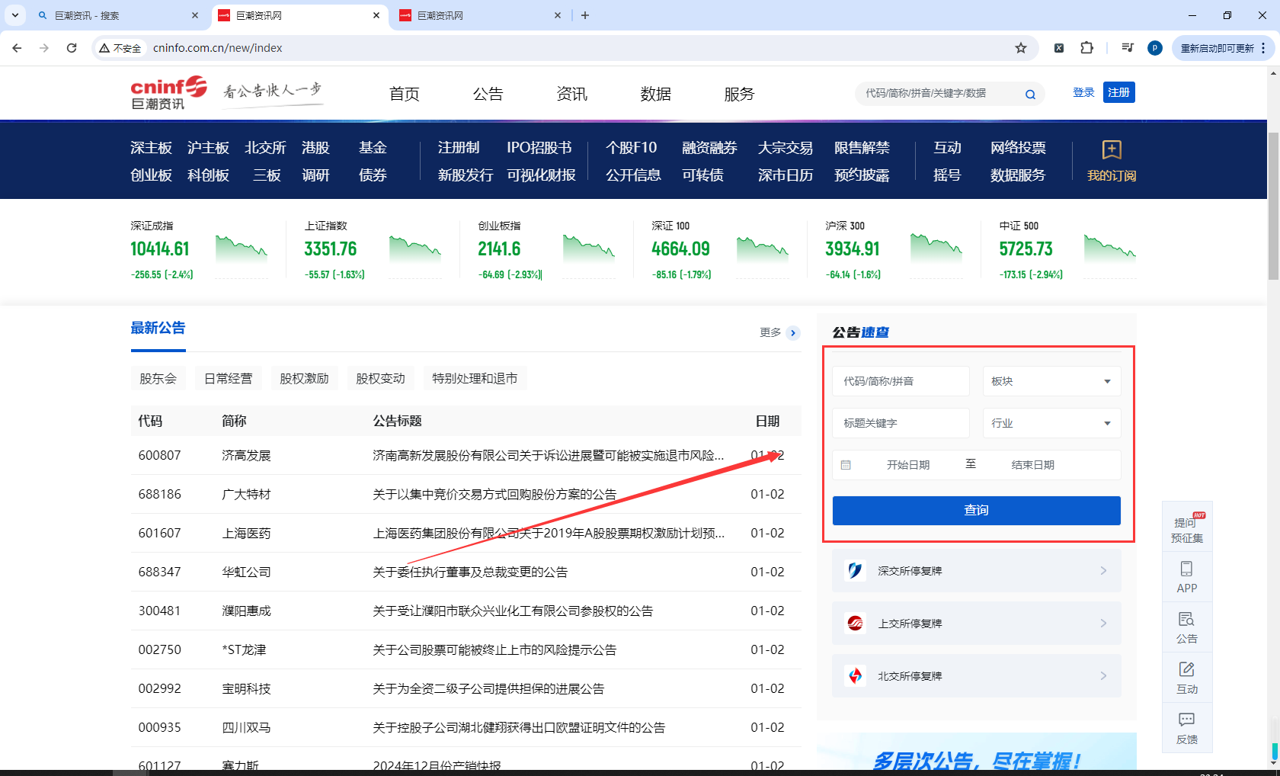Open the 反馈 feedback sidebar icon

1186,720
